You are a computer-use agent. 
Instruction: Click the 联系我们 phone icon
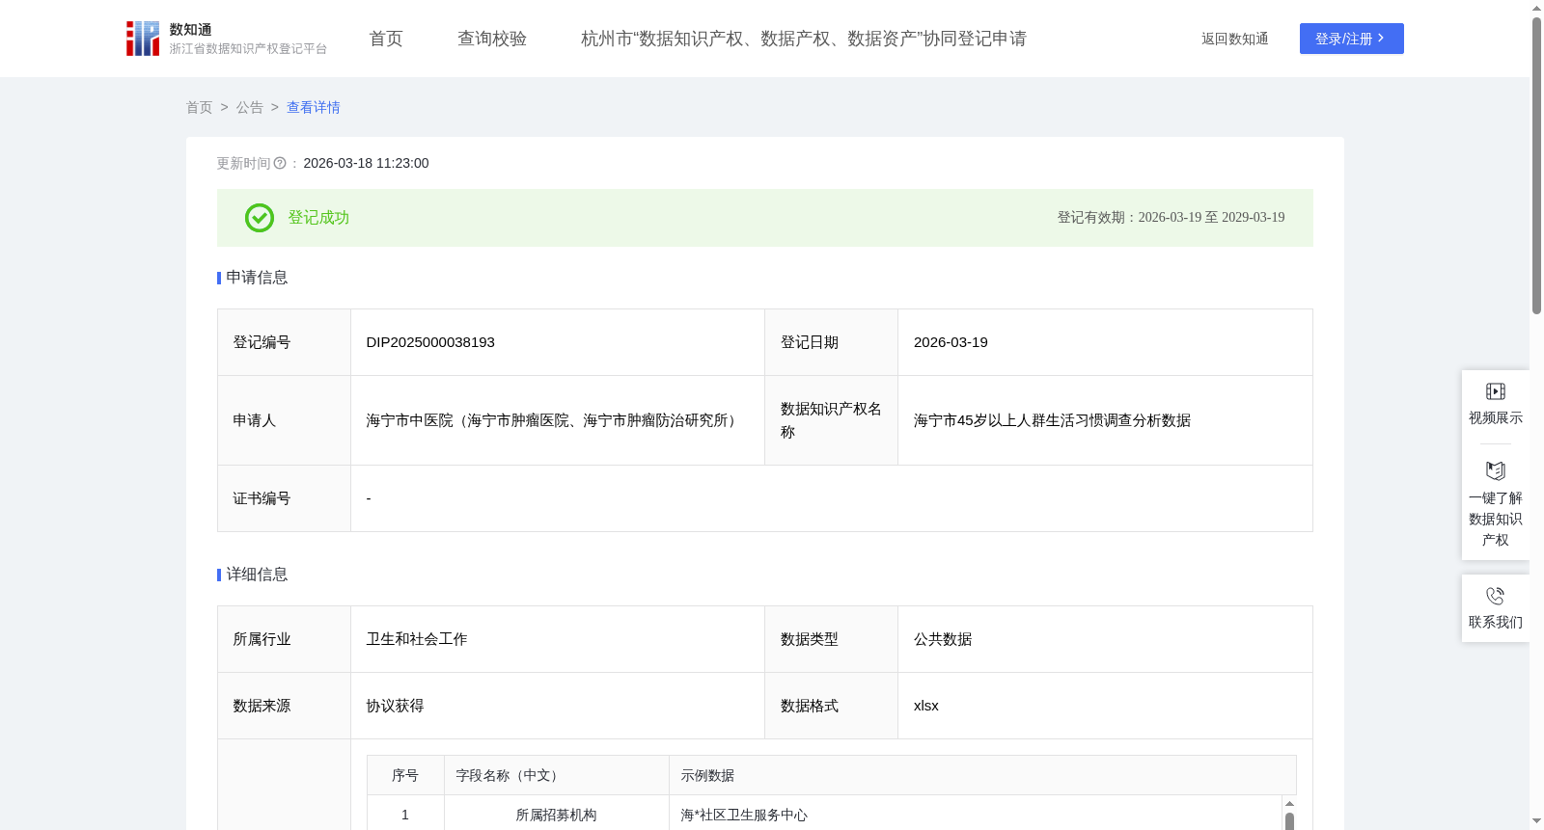tap(1496, 596)
